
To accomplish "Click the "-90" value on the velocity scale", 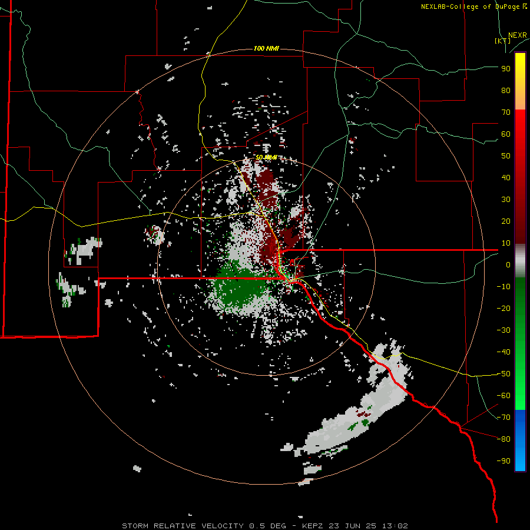I will [503, 461].
